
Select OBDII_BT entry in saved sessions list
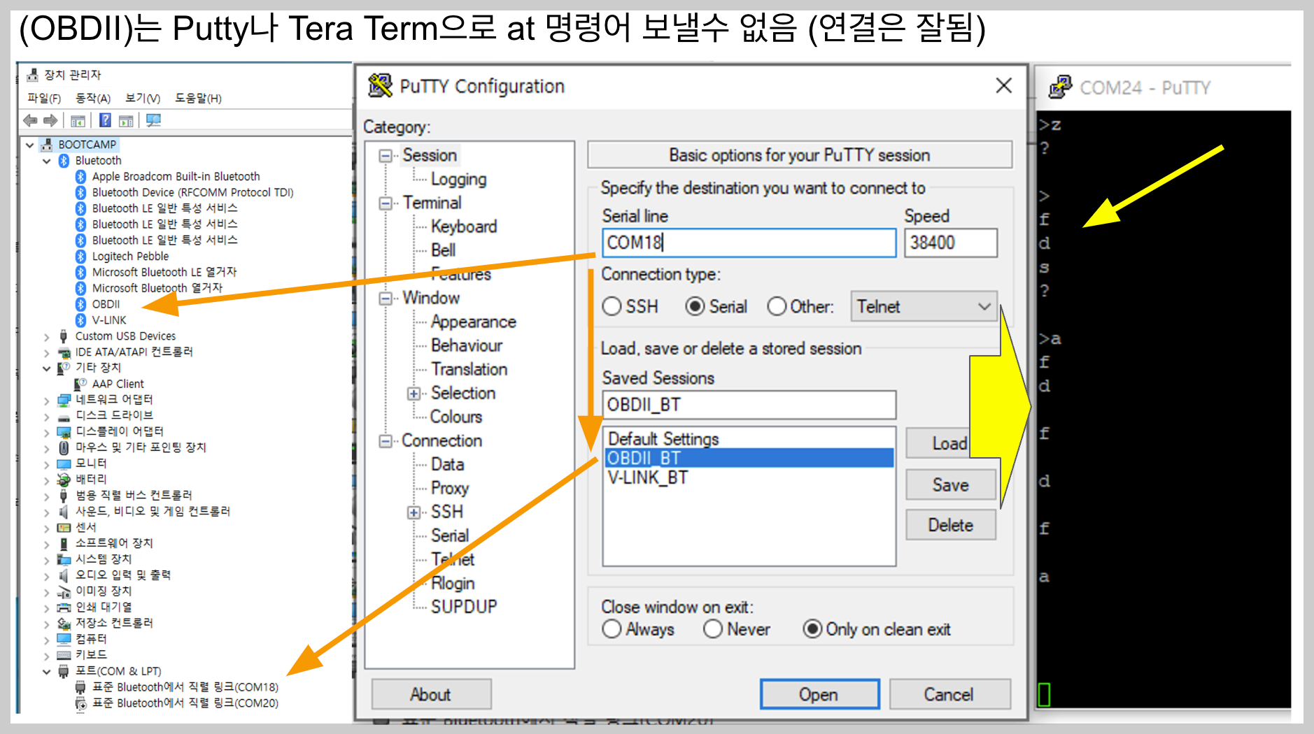pyautogui.click(x=749, y=458)
